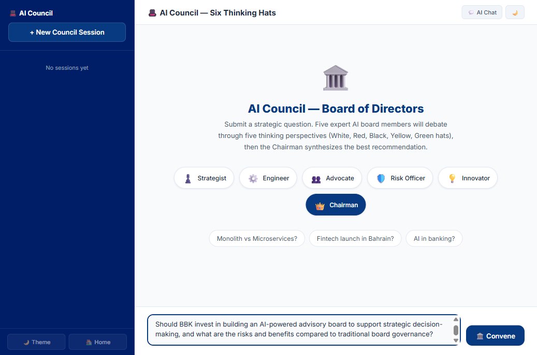Open AI Chat from the header
Screen dimensions: 537x355
pos(482,12)
